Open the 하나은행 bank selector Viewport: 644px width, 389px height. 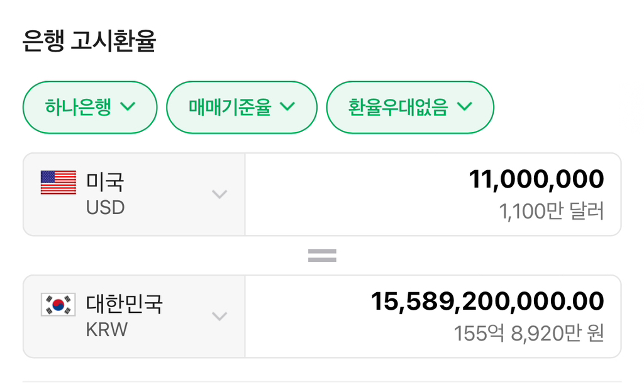tap(89, 107)
